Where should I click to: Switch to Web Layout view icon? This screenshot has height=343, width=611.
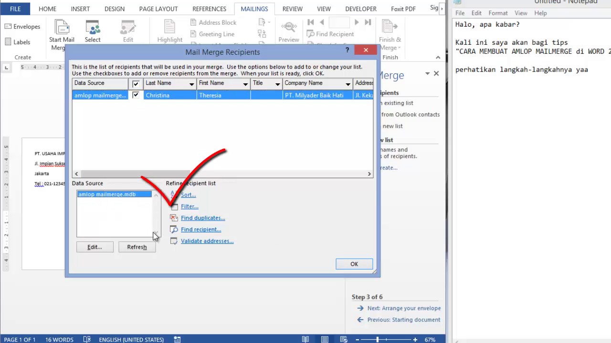pos(343,339)
